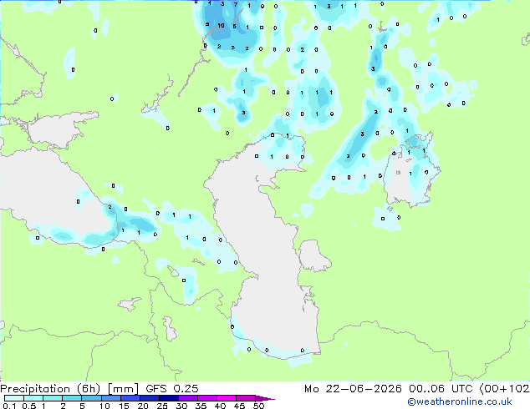
Task: Click the '0.1' legend scale label
Action: pyautogui.click(x=9, y=406)
